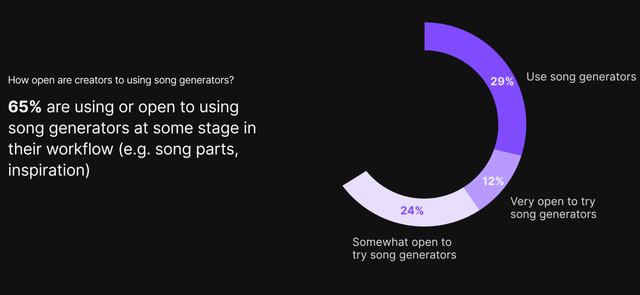Viewport: 640px width, 295px height.
Task: Select the "24%" percentage label
Action: click(x=412, y=210)
